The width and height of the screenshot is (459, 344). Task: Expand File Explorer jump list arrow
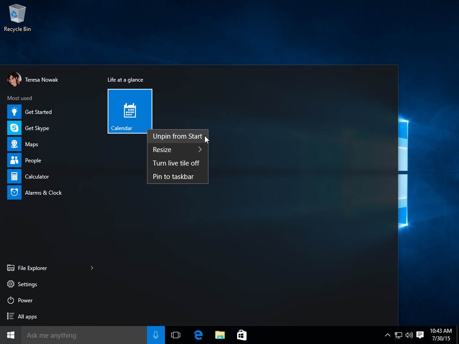pos(92,268)
